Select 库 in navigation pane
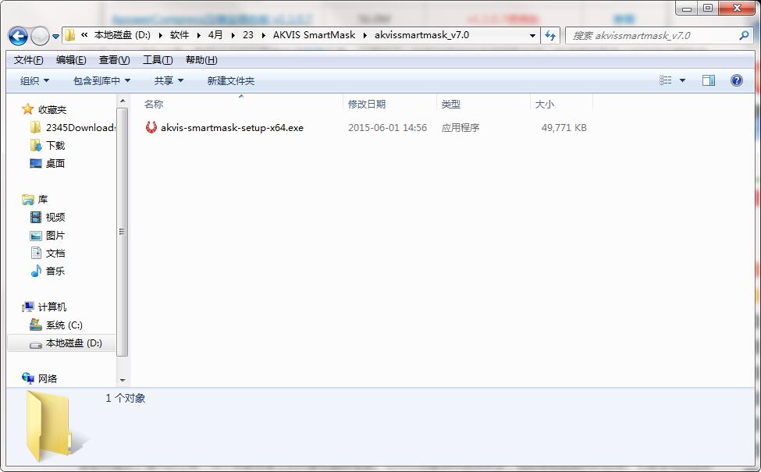Viewport: 761px width, 472px height. tap(43, 200)
